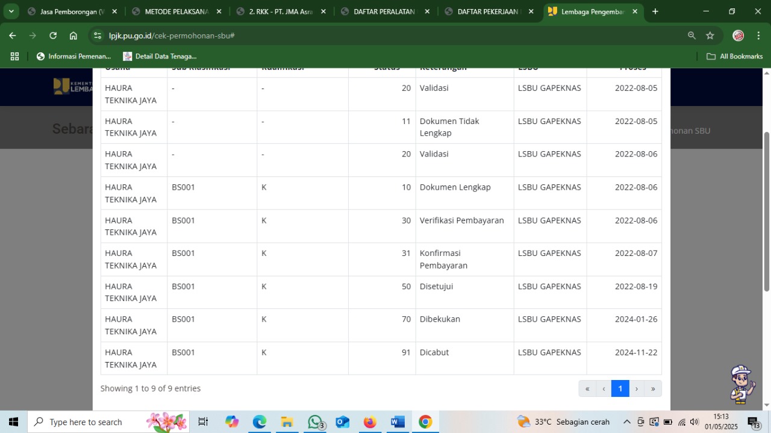This screenshot has height=433, width=771.
Task: Bookmark this page with the star icon
Action: 710,36
